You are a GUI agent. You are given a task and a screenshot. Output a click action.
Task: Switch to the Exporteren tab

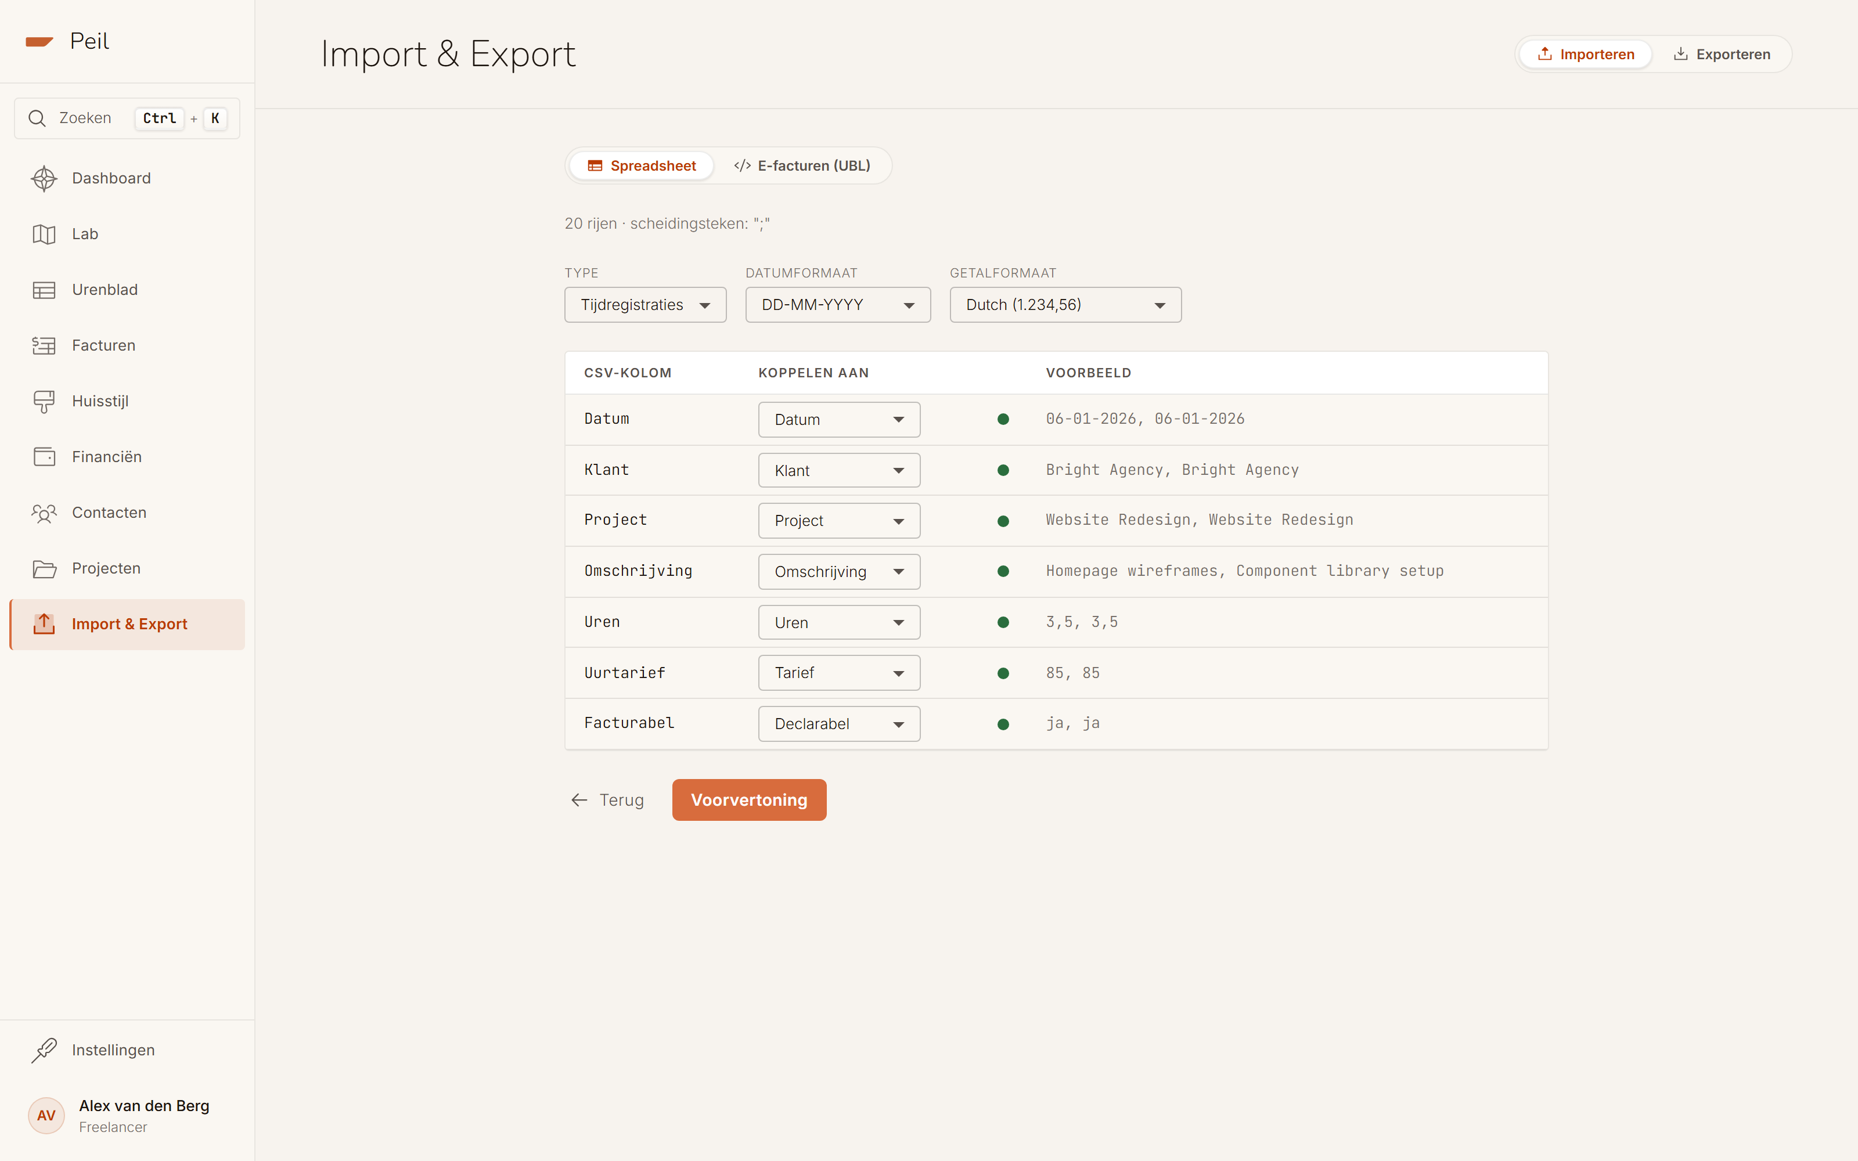pos(1722,55)
